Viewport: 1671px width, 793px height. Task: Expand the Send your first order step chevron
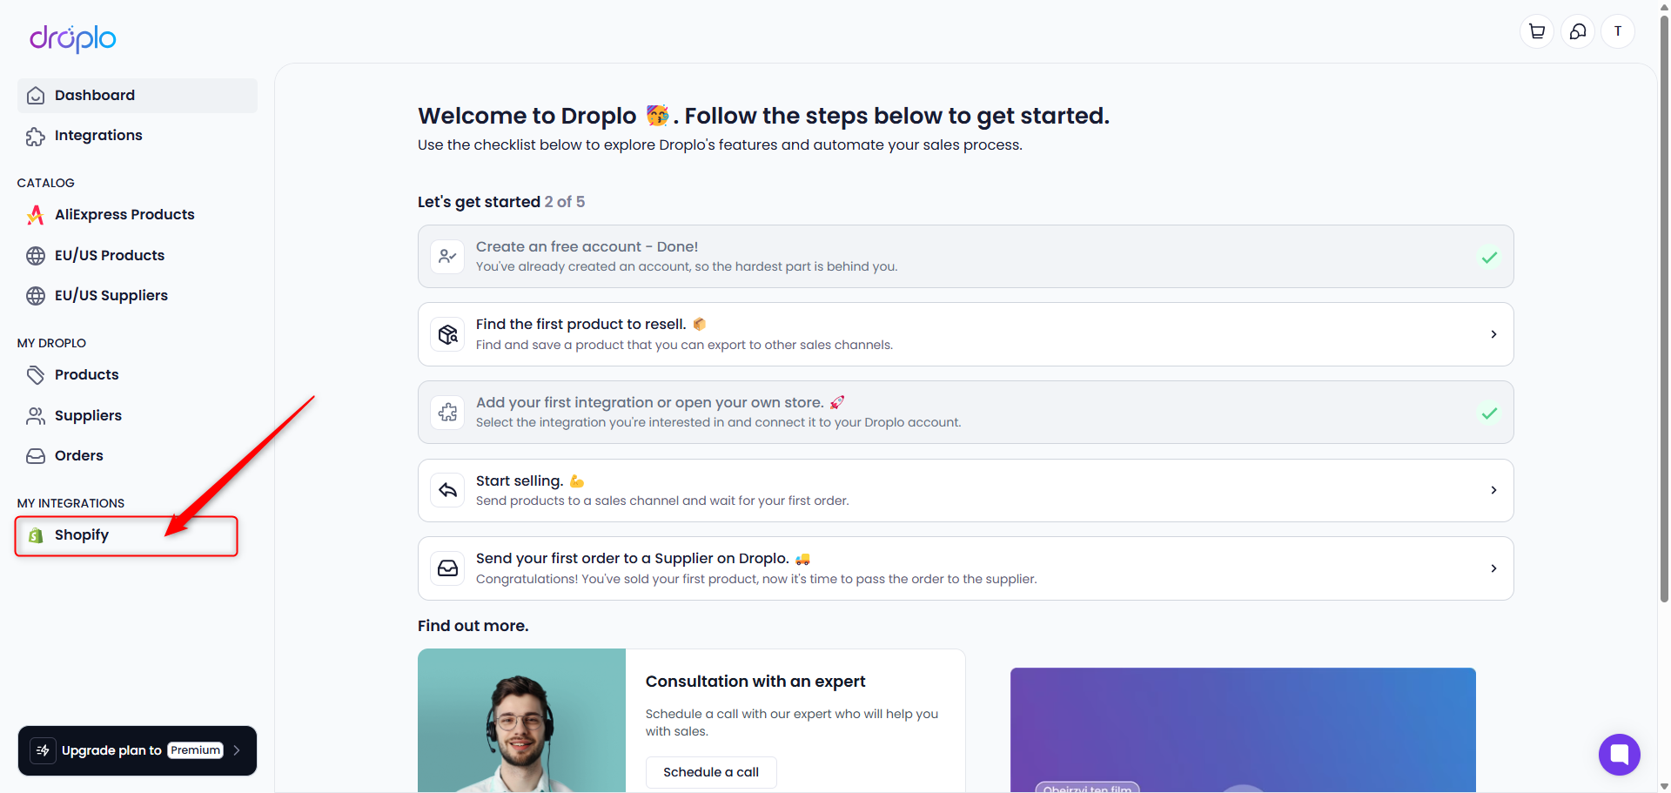pos(1493,568)
